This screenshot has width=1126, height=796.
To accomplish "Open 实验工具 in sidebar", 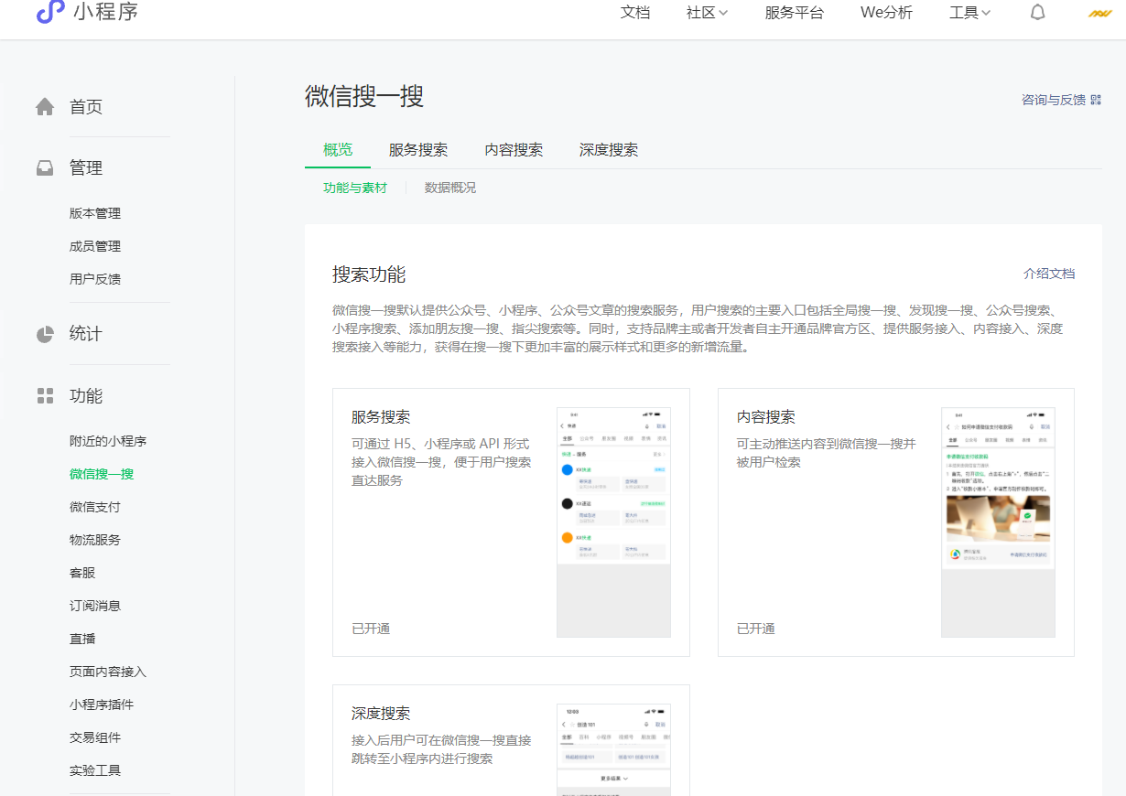I will (95, 770).
